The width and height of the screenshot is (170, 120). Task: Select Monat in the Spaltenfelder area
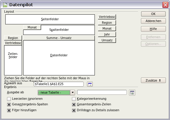point(32,27)
